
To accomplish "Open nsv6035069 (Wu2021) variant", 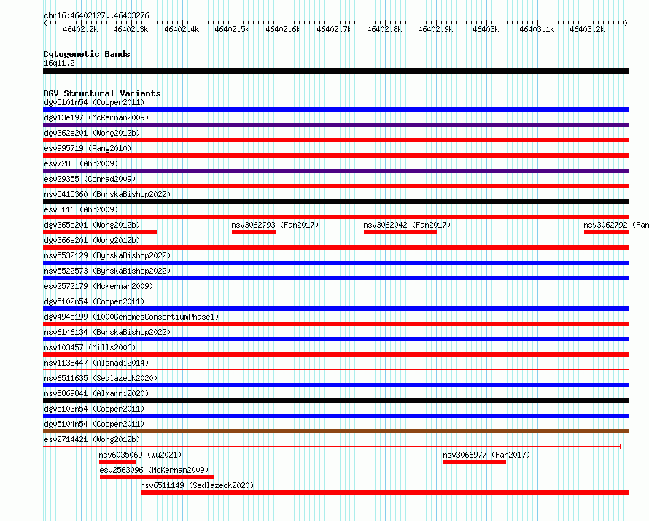I will [x=140, y=455].
